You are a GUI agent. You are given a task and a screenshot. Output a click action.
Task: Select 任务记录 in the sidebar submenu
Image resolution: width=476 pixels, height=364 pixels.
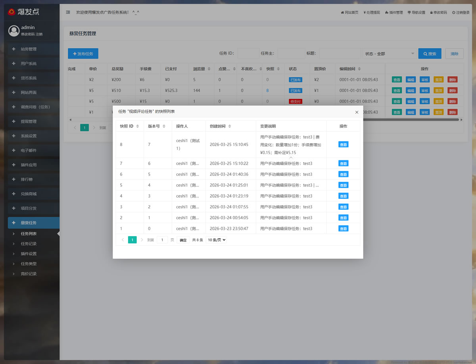(x=29, y=244)
